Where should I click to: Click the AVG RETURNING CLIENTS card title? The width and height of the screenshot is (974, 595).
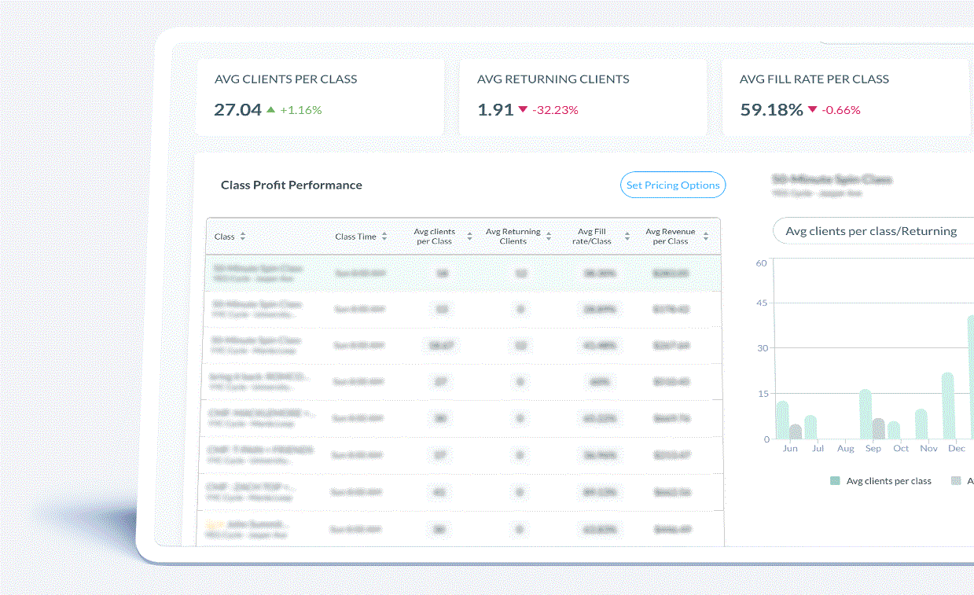(553, 79)
